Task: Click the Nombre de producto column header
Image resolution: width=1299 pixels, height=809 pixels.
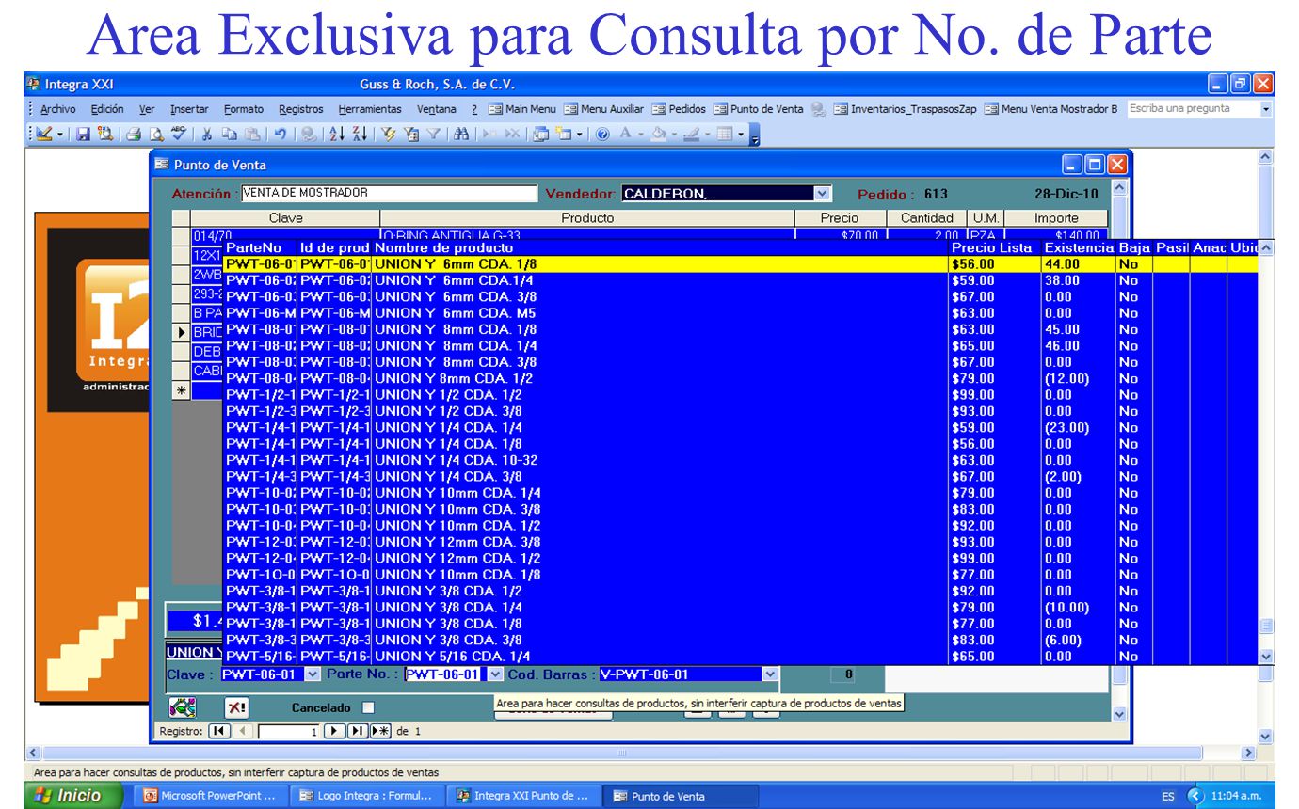Action: click(x=444, y=247)
